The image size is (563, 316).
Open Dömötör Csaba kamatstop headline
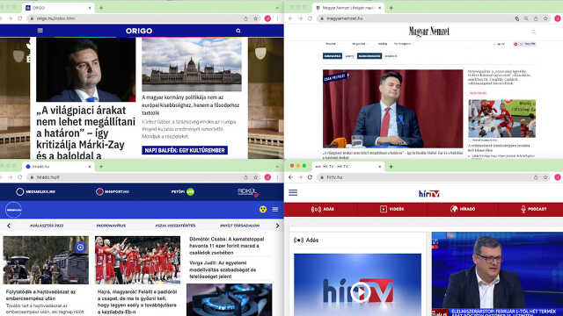coord(227,246)
